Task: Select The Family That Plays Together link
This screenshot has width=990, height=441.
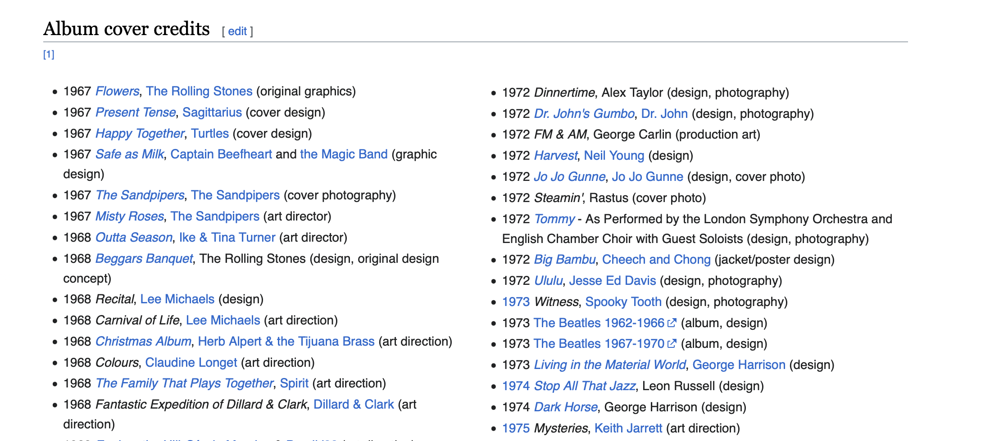Action: click(184, 383)
